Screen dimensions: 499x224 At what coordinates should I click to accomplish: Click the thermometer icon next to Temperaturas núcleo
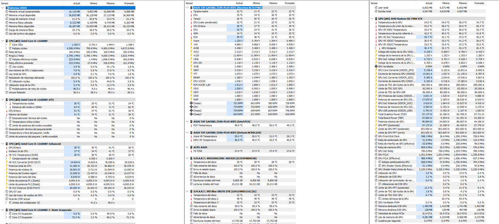pos(11,103)
